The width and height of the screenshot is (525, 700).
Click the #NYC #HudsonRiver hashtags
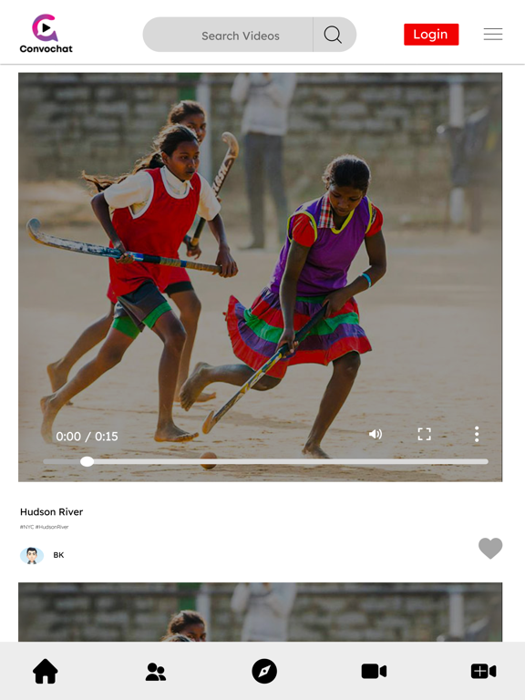point(44,527)
